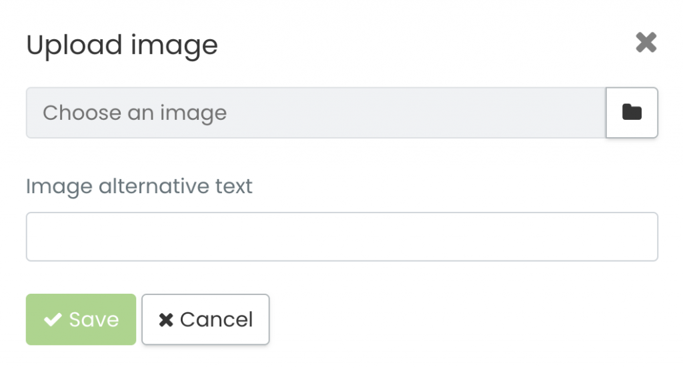
Task: Confirm upload with the green Save button
Action: (x=81, y=319)
